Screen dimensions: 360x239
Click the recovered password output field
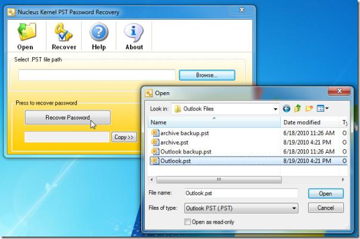click(x=67, y=137)
